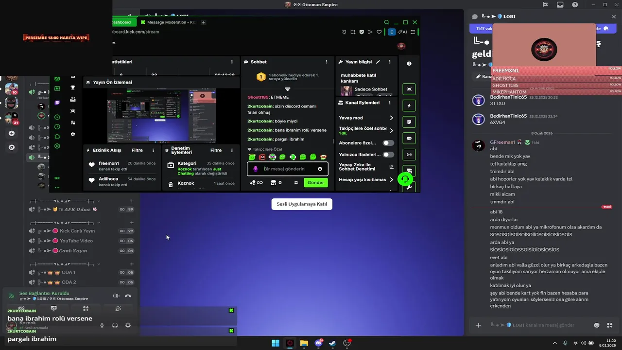Viewport: 622px width, 350px height.
Task: Deafen with the Discord headphones icon
Action: tap(115, 325)
